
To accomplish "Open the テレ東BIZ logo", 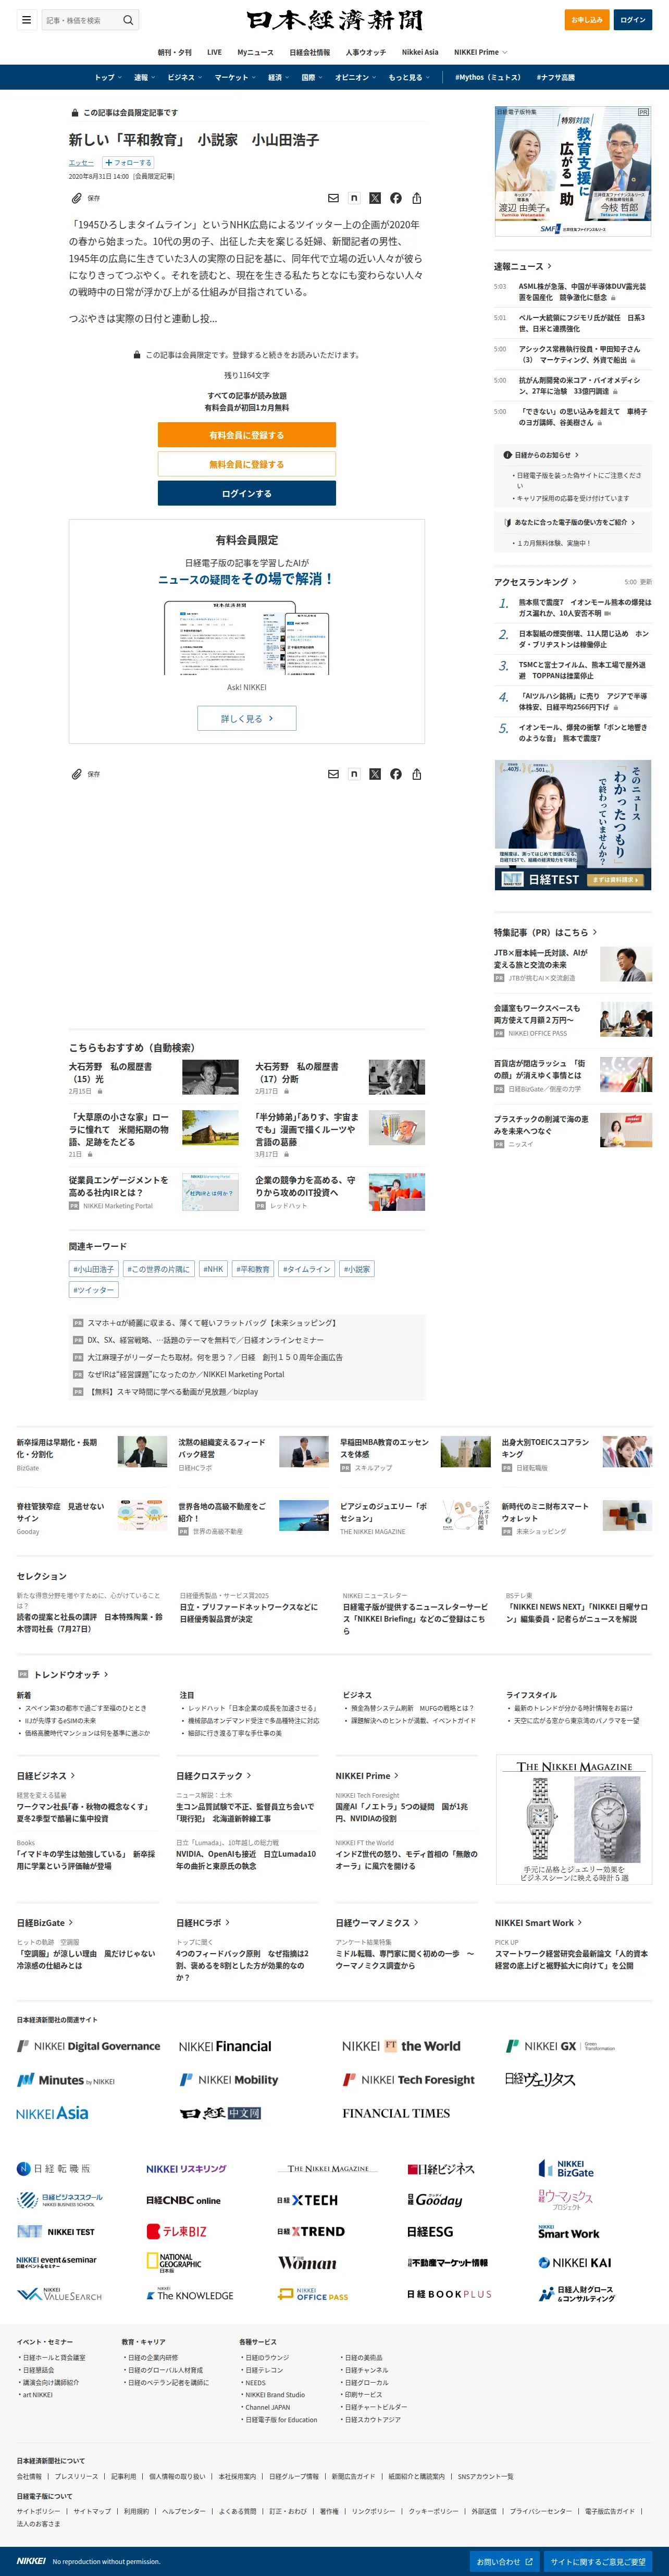I will click(177, 2231).
